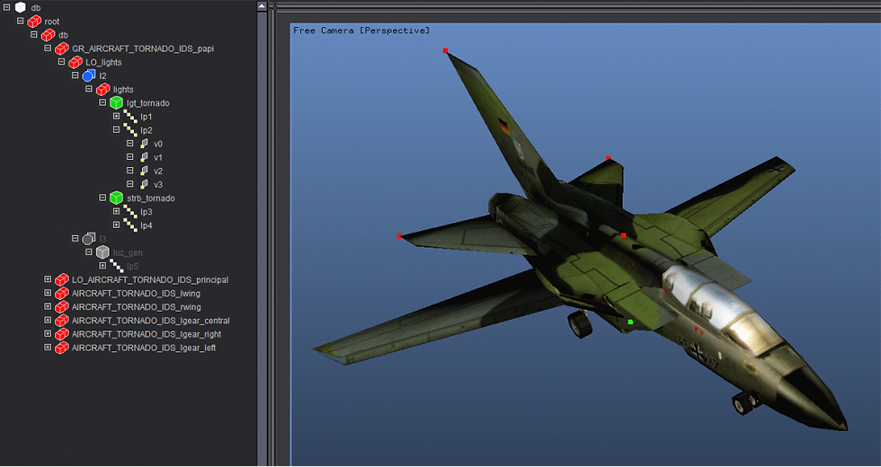Click red group icon of GR_AIRCRAFT_TORNADO_IDS_papi
881x467 pixels.
coord(62,48)
